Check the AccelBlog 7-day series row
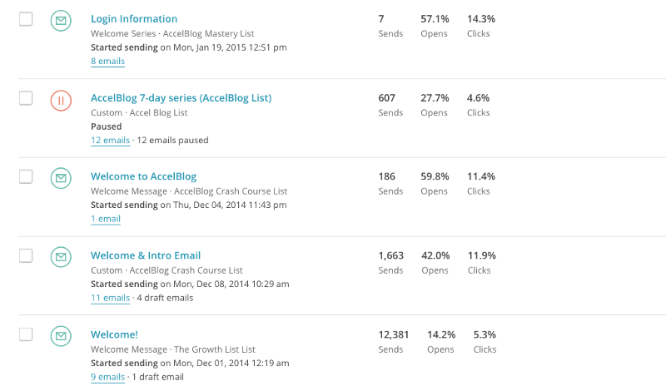This screenshot has width=666, height=386. (26, 98)
